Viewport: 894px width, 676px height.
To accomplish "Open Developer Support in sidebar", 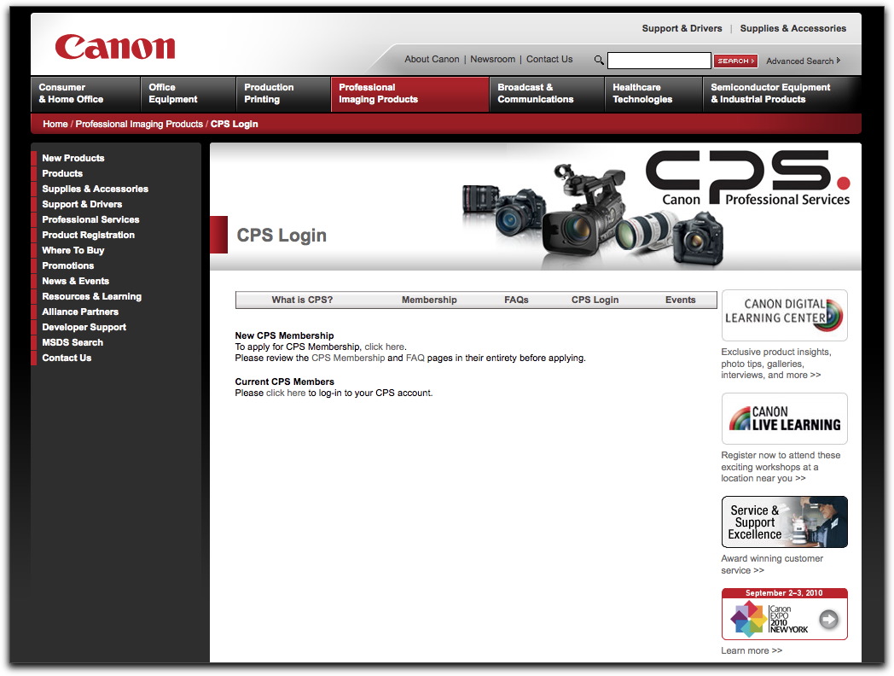I will [x=84, y=328].
